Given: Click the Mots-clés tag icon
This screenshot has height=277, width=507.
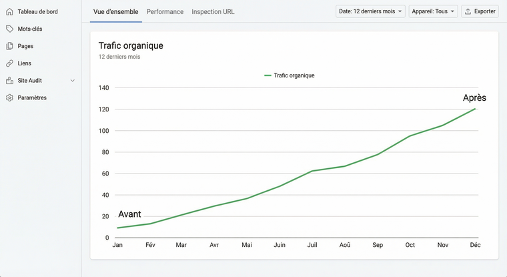Looking at the screenshot, I should pos(9,29).
